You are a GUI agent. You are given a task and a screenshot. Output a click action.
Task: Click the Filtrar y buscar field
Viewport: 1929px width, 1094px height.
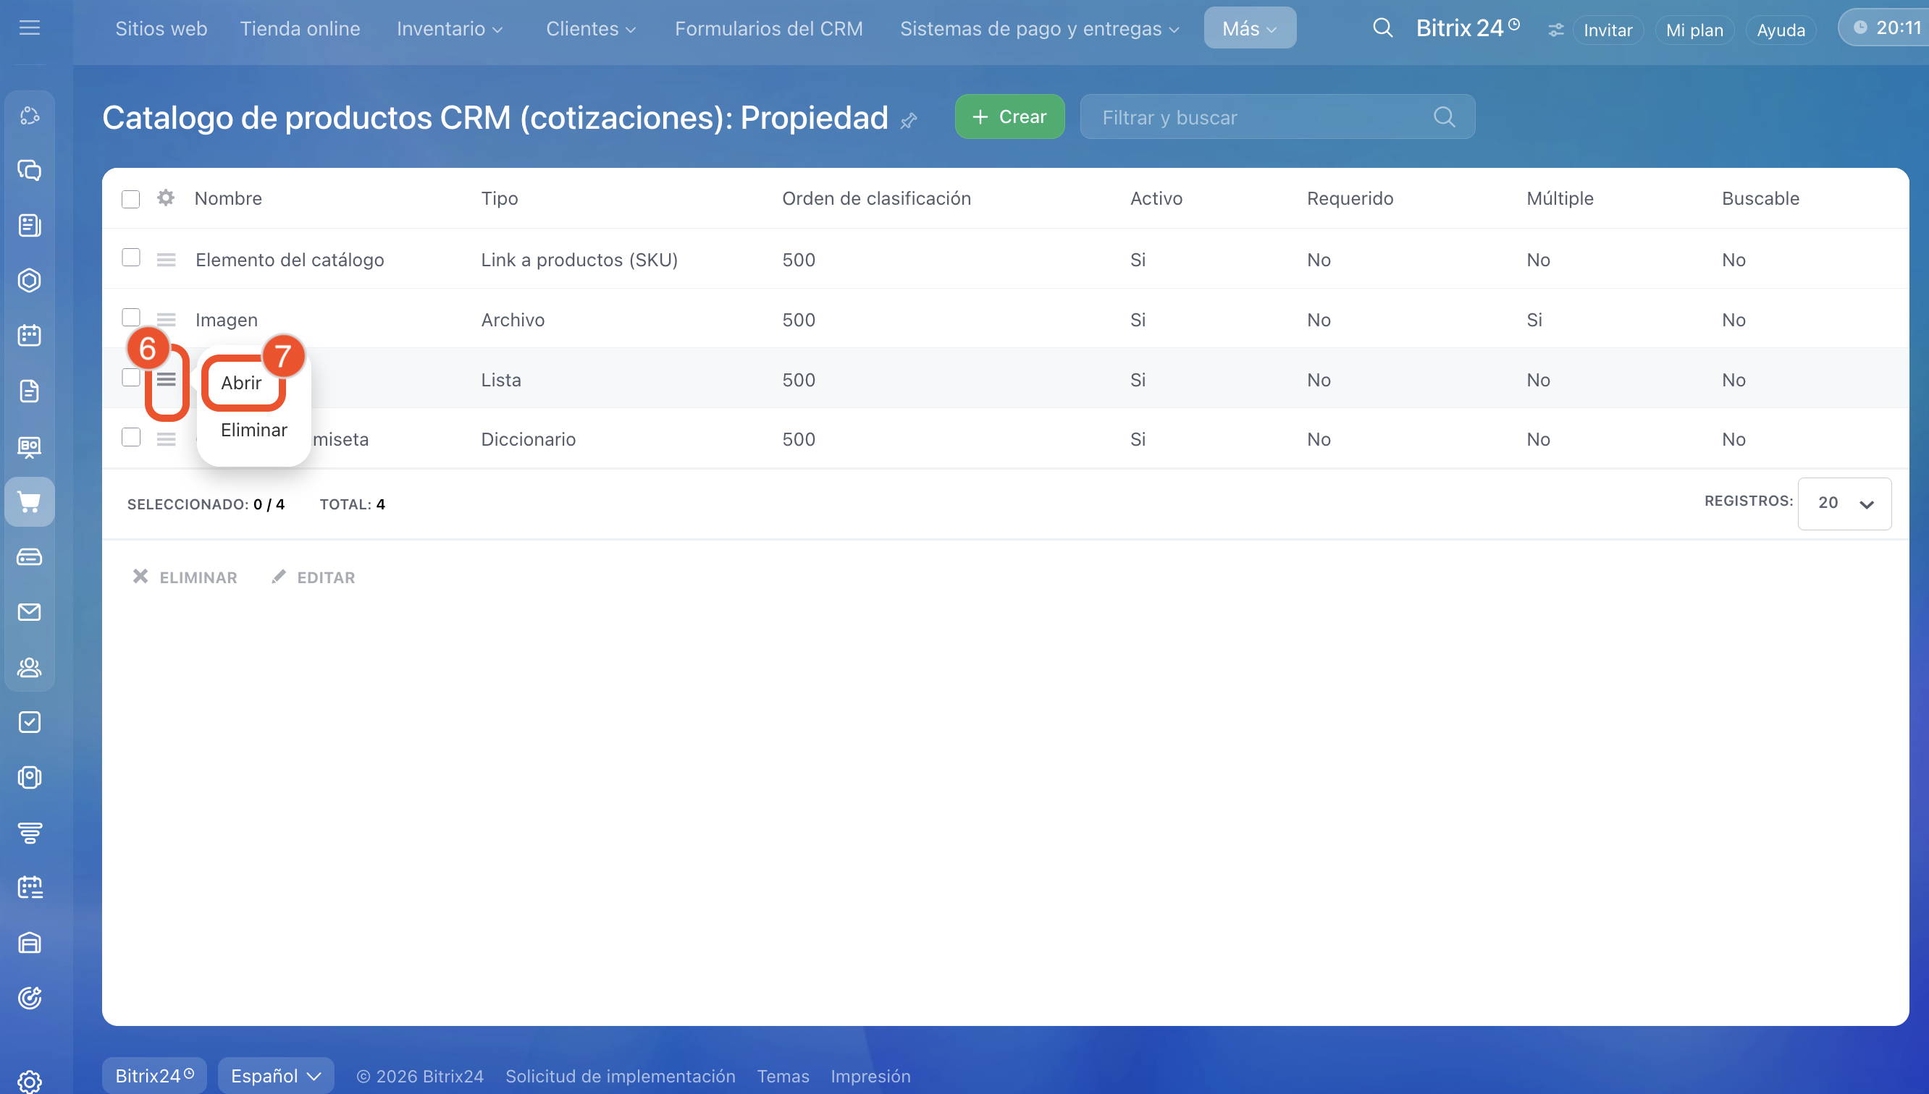pos(1263,117)
